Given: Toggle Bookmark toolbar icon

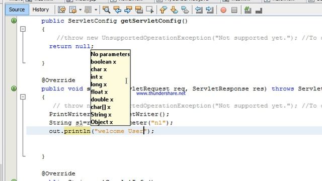Looking at the screenshot, I should (x=185, y=10).
